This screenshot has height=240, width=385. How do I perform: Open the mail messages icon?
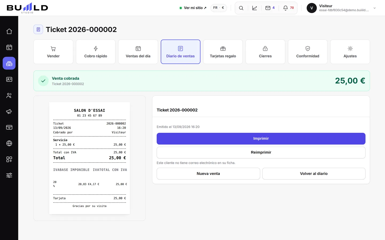coord(268,8)
